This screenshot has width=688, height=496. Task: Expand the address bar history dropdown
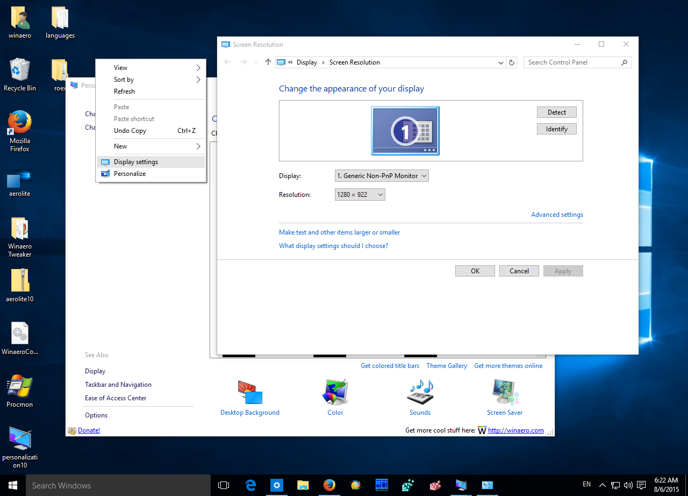click(501, 62)
